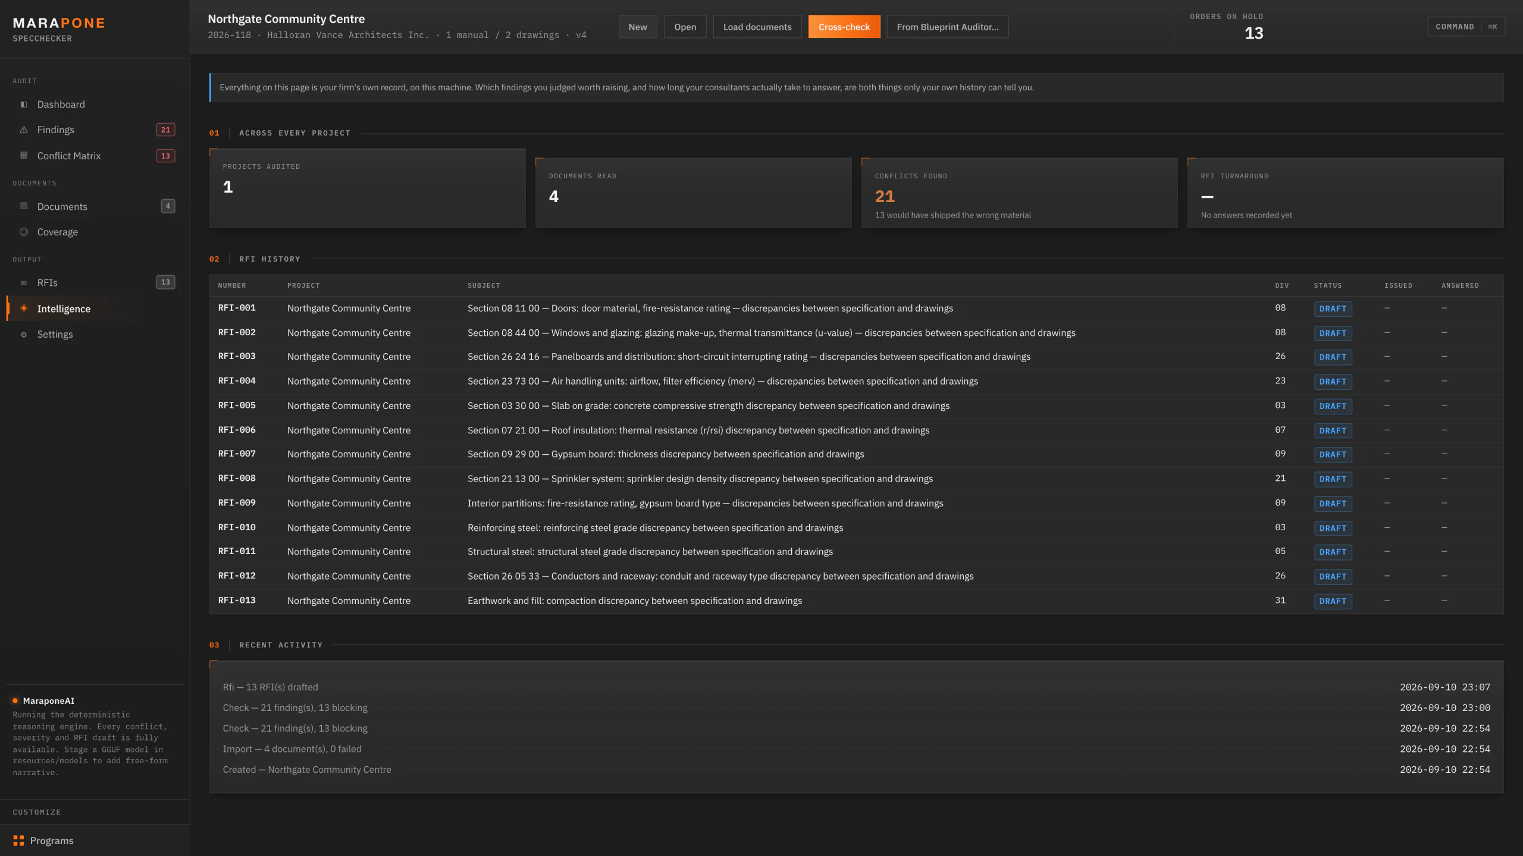
Task: Open the Settings gear icon
Action: pos(24,335)
